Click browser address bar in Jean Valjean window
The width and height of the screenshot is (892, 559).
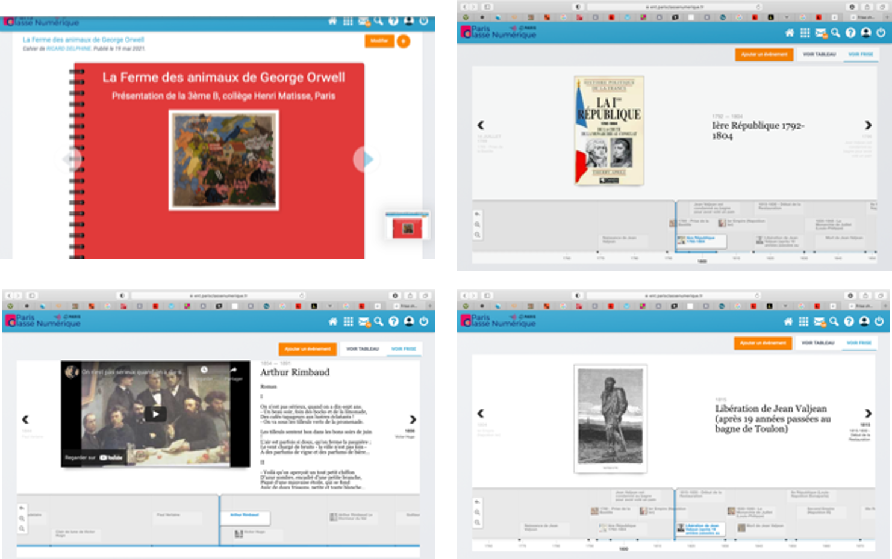pyautogui.click(x=675, y=296)
